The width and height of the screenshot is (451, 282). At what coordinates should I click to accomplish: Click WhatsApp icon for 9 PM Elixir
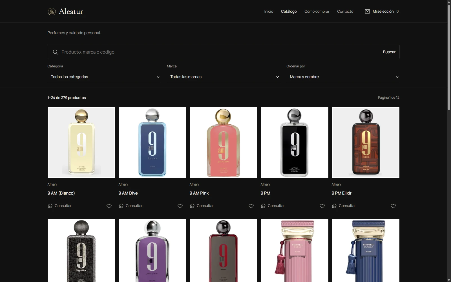(x=334, y=206)
